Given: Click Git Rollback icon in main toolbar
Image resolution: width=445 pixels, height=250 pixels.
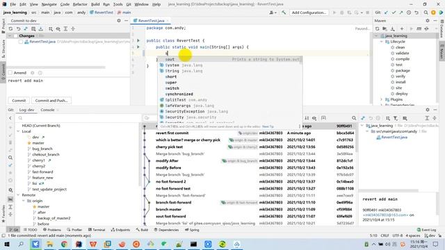Looking at the screenshot, I should coord(416,12).
